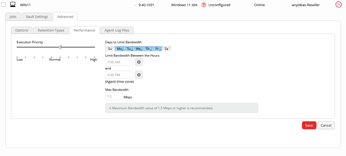Image resolution: width=346 pixels, height=156 pixels.
Task: Click the Max Bandwidth input field
Action: click(114, 96)
